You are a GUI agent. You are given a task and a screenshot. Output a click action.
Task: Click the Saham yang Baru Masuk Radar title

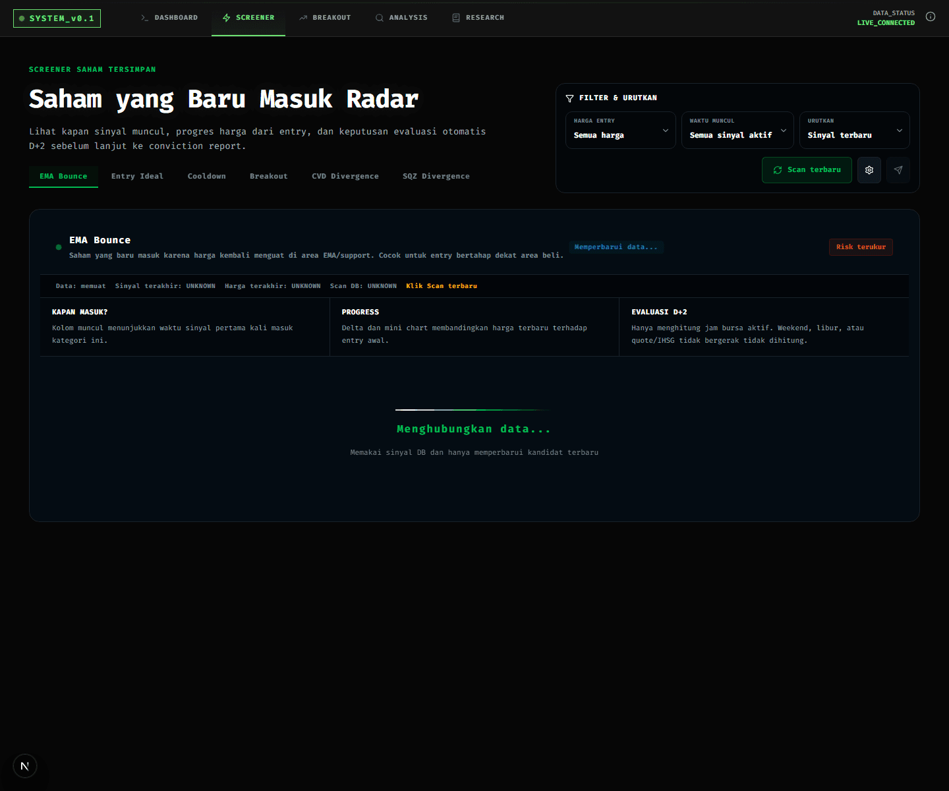(x=223, y=100)
